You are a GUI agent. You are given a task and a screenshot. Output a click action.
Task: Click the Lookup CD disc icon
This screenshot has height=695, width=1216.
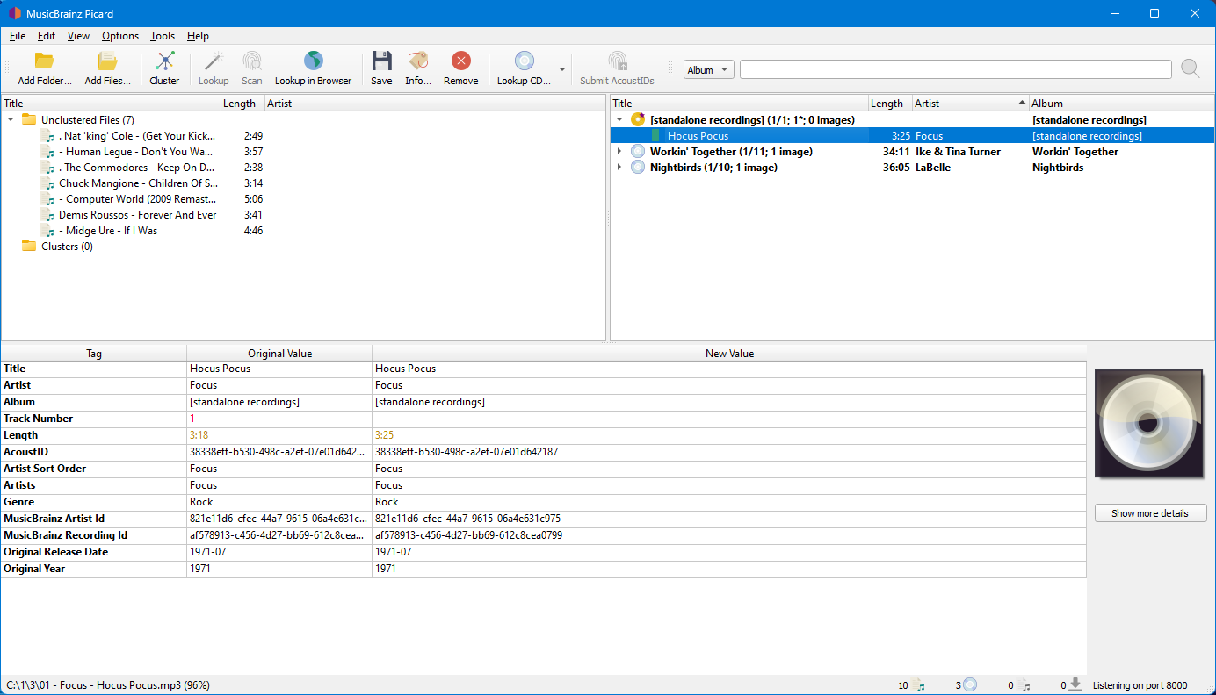point(525,61)
